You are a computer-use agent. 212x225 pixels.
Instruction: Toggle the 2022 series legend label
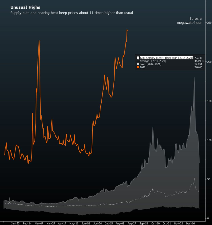[143, 67]
